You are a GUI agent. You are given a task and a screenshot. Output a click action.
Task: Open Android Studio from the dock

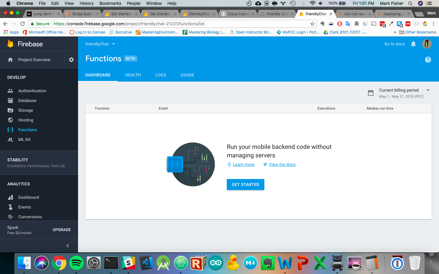(x=163, y=263)
